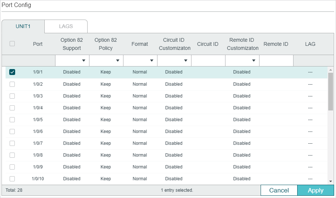Screen dimensions: 336x198
Task: Focus the Remote ID text field
Action: 276,60
